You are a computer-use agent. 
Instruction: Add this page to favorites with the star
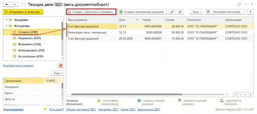23,5
